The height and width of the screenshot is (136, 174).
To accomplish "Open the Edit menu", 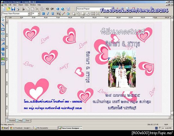I will 10,5.
